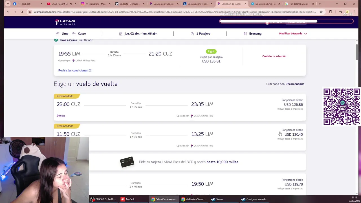Open the browser extensions puzzle icon

[x=331, y=12]
